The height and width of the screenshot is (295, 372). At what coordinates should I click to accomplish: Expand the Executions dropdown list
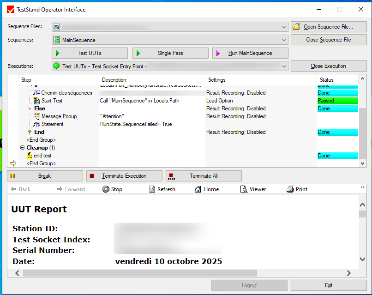click(284, 66)
